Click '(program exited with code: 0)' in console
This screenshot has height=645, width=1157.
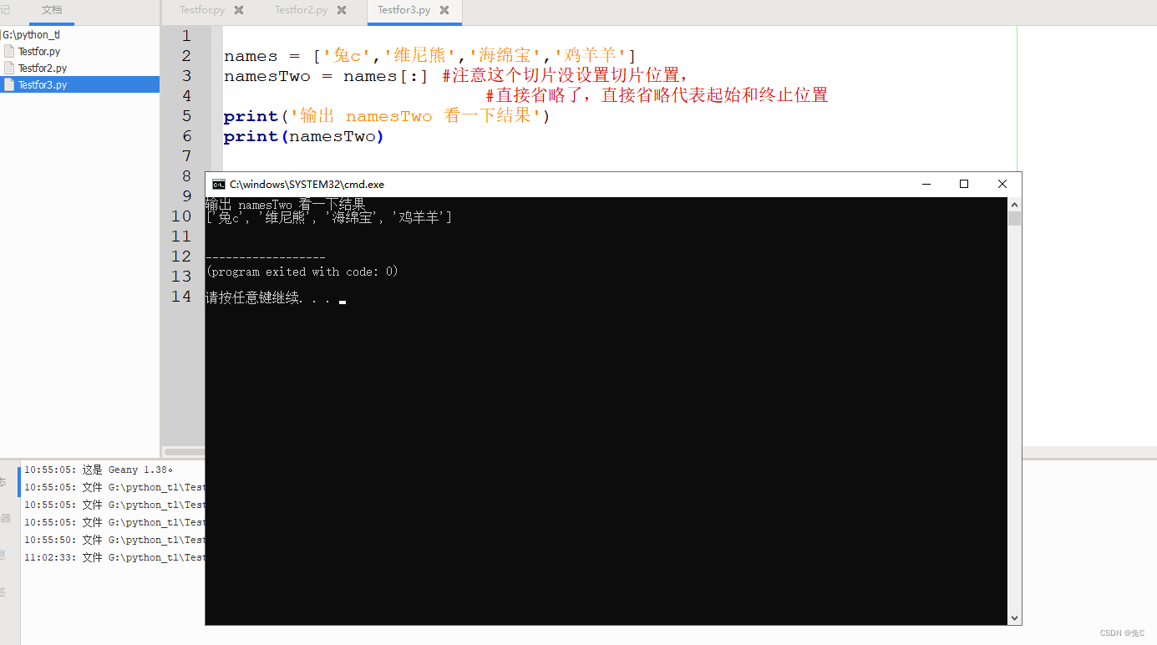pos(302,272)
